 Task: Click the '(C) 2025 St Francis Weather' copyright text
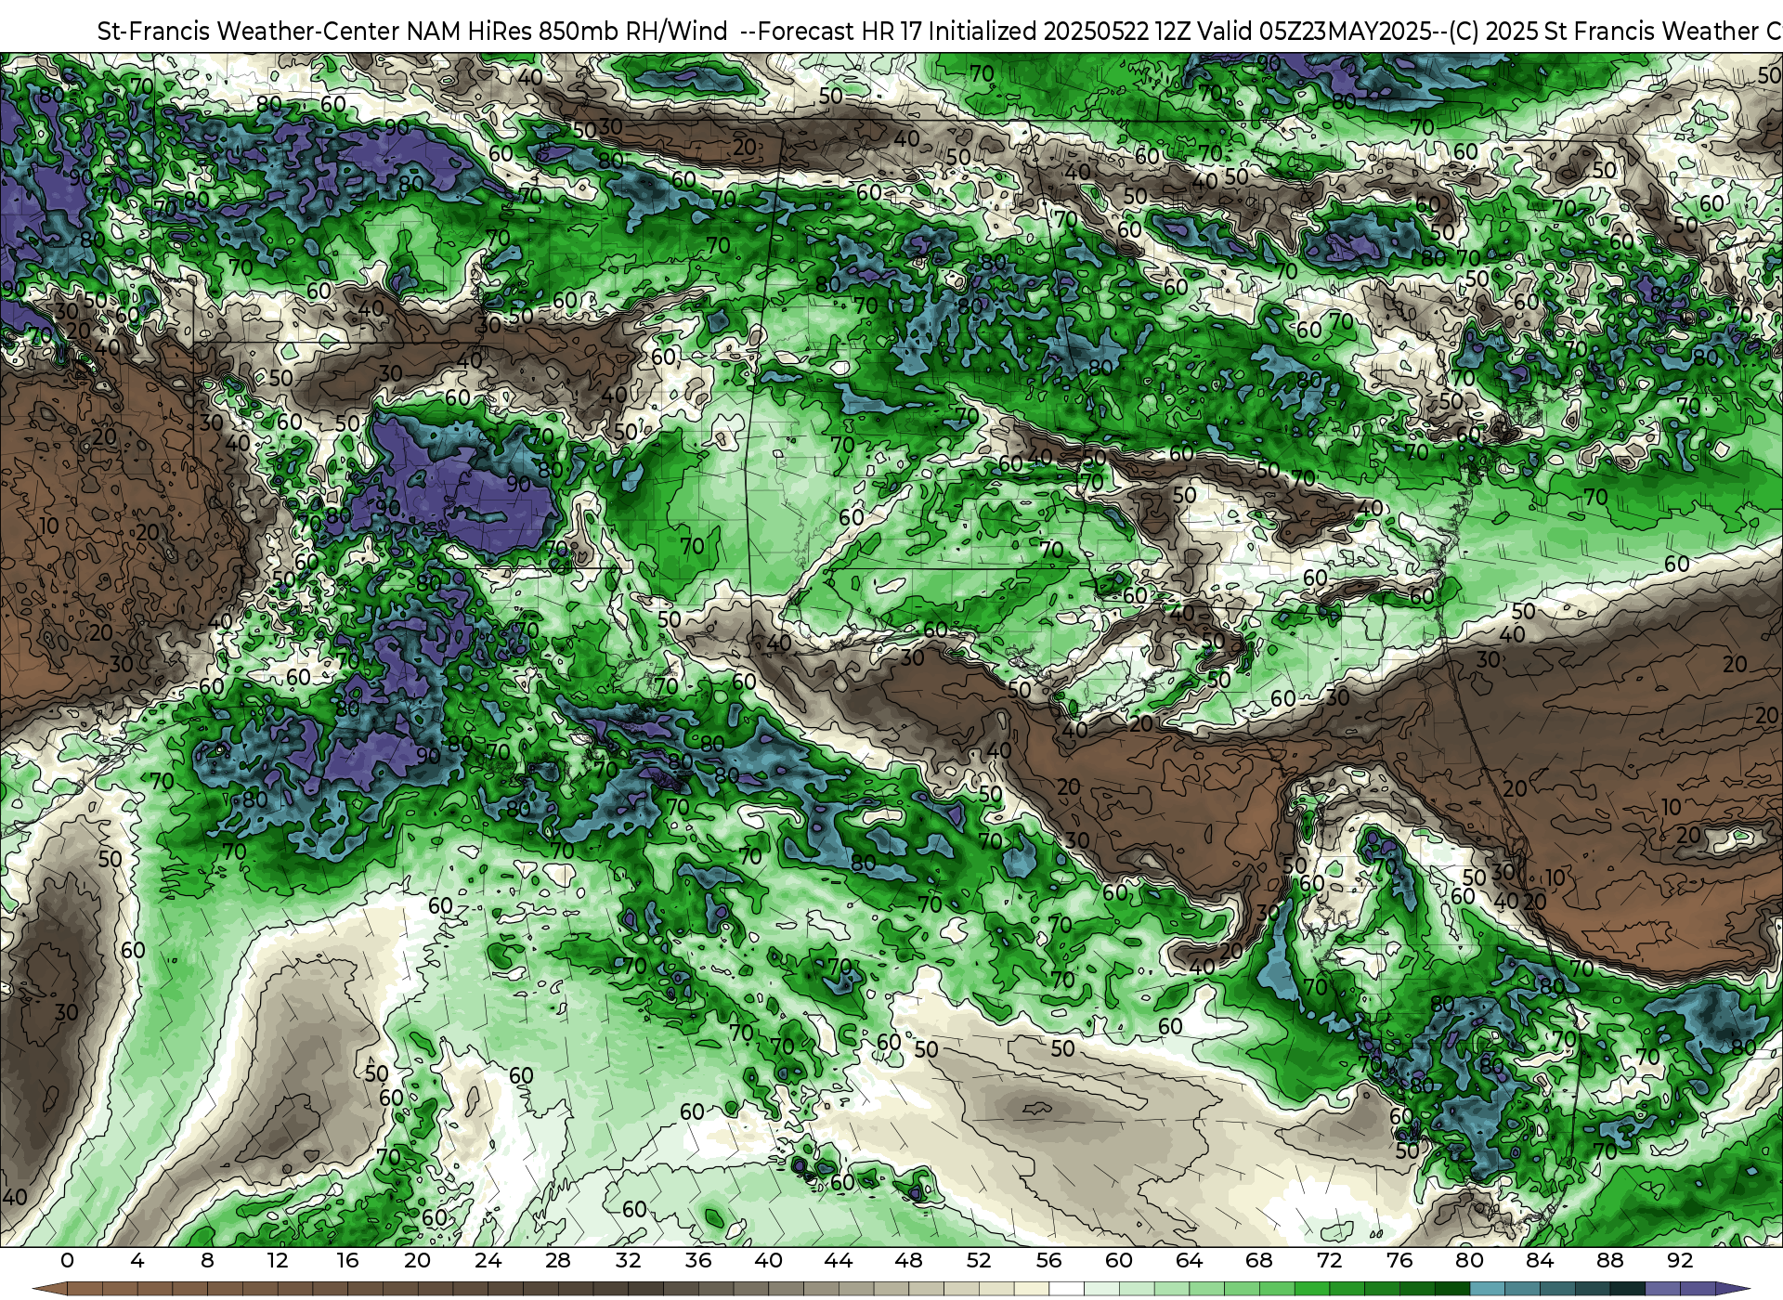click(1602, 31)
